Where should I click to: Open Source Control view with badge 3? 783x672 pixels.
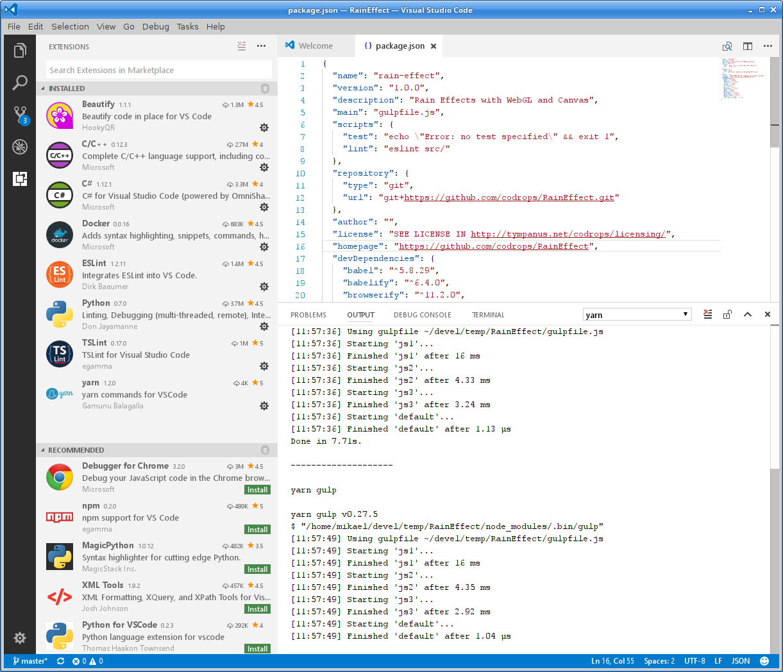click(x=21, y=115)
